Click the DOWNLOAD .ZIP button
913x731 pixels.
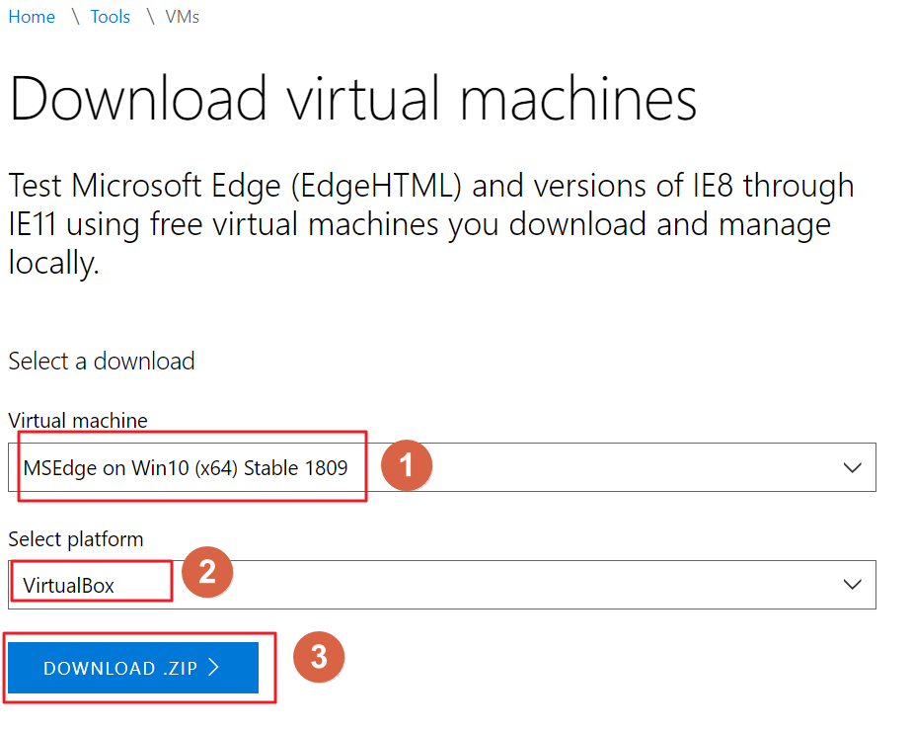click(x=133, y=668)
